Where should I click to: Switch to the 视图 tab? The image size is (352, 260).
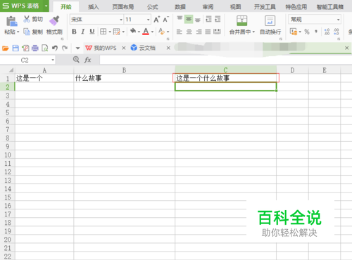pos(236,7)
